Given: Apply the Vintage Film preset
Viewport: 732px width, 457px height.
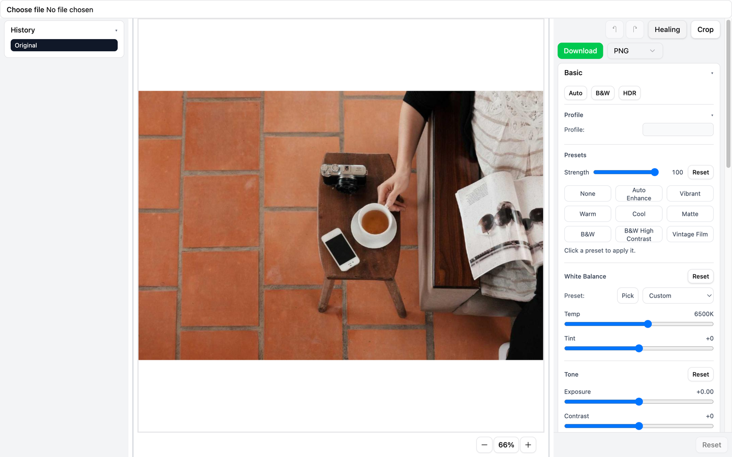Looking at the screenshot, I should click(690, 234).
